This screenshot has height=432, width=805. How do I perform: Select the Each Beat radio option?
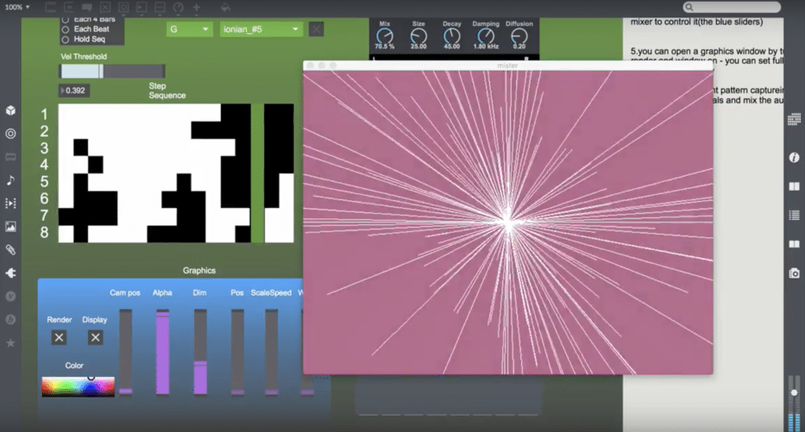(65, 29)
